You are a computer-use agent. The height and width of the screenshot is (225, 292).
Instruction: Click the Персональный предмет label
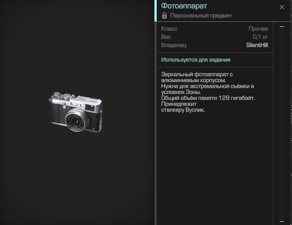pos(201,15)
